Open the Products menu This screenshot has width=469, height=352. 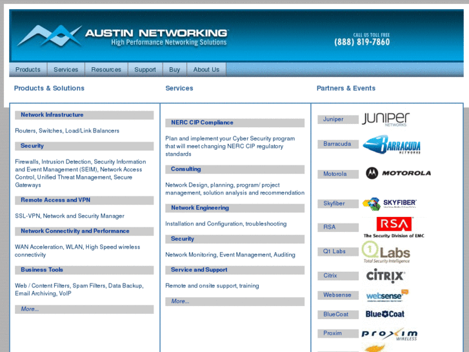coord(28,70)
